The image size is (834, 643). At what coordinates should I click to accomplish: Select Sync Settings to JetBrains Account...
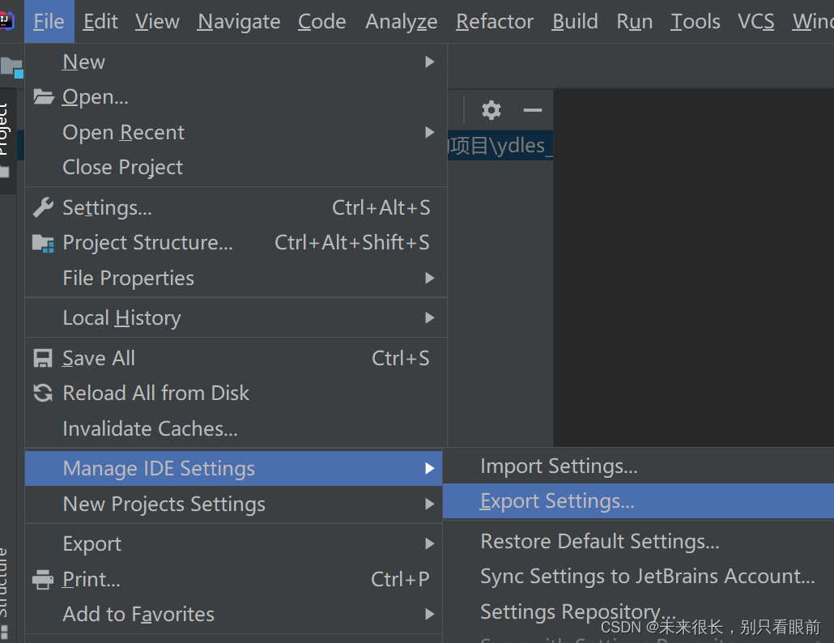[638, 576]
